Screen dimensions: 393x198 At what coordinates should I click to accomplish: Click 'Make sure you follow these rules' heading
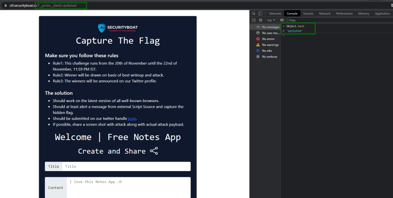point(82,56)
